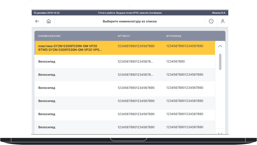Click the ШТРИХКОД column header
This screenshot has height=145, width=257.
point(174,36)
